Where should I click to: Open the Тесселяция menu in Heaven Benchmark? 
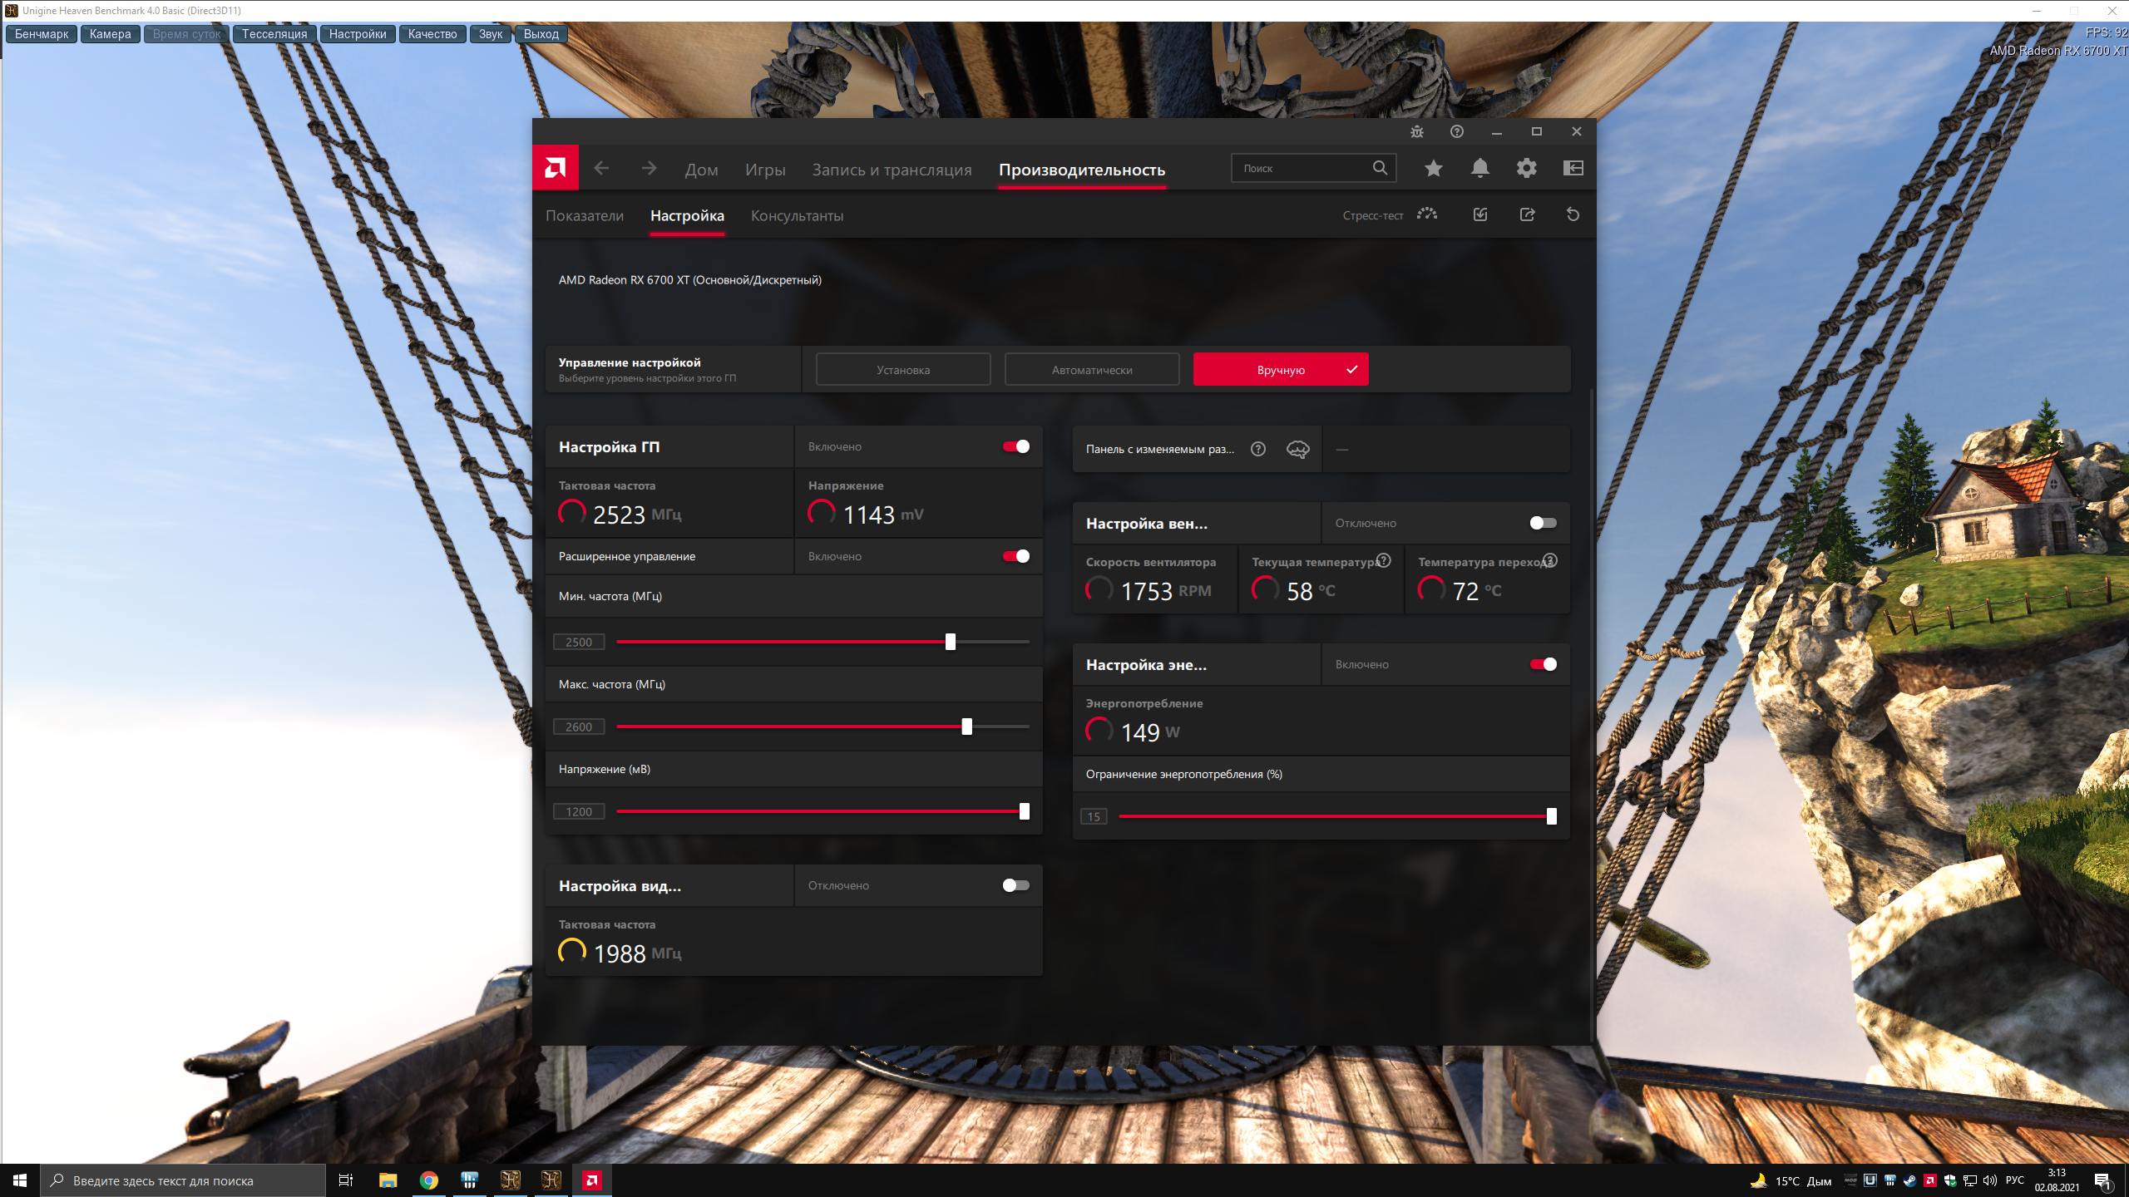[x=274, y=34]
